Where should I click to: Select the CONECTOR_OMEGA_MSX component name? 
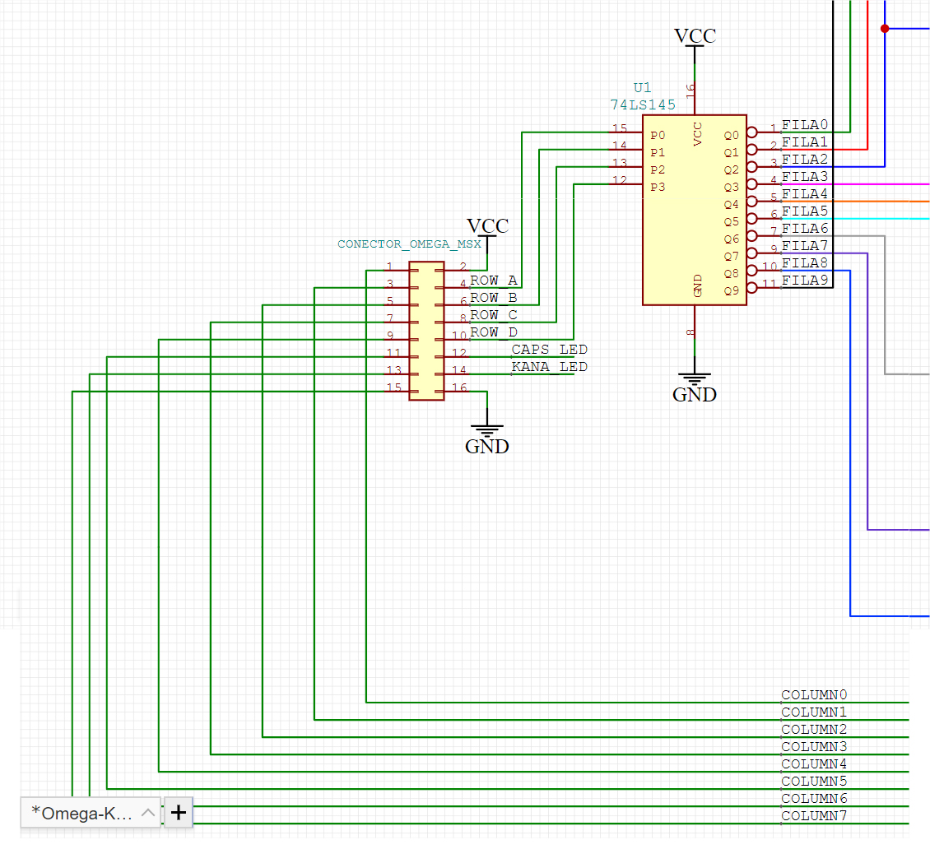pos(409,244)
